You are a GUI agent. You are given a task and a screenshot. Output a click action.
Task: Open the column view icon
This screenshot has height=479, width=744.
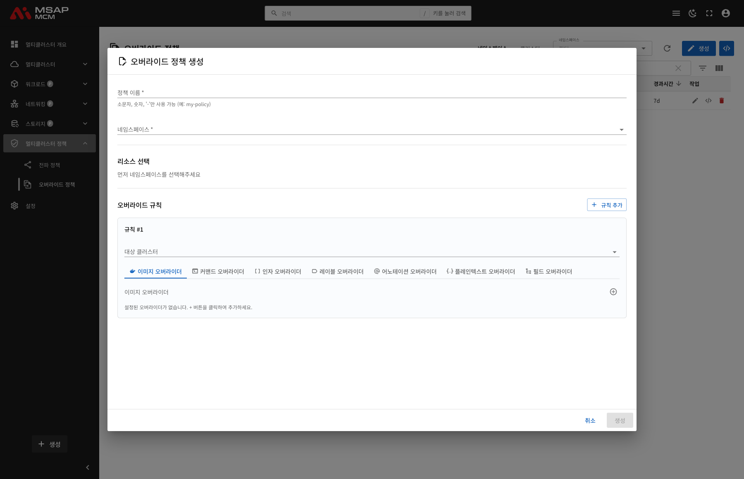[719, 68]
